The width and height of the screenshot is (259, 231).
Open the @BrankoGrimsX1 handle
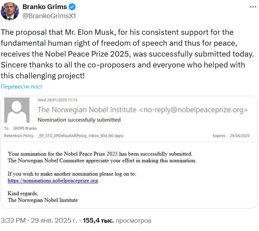click(x=49, y=16)
